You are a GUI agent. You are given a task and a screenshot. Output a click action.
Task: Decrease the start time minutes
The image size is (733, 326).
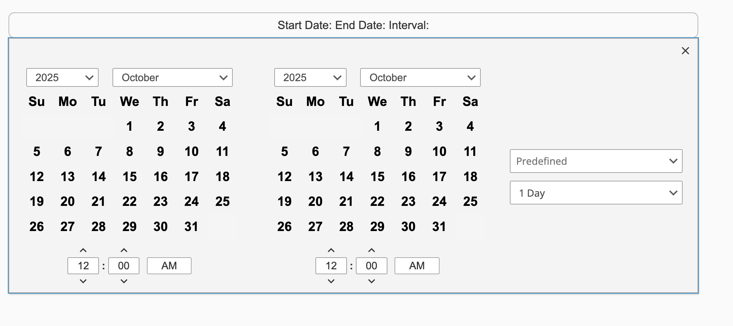pos(124,281)
